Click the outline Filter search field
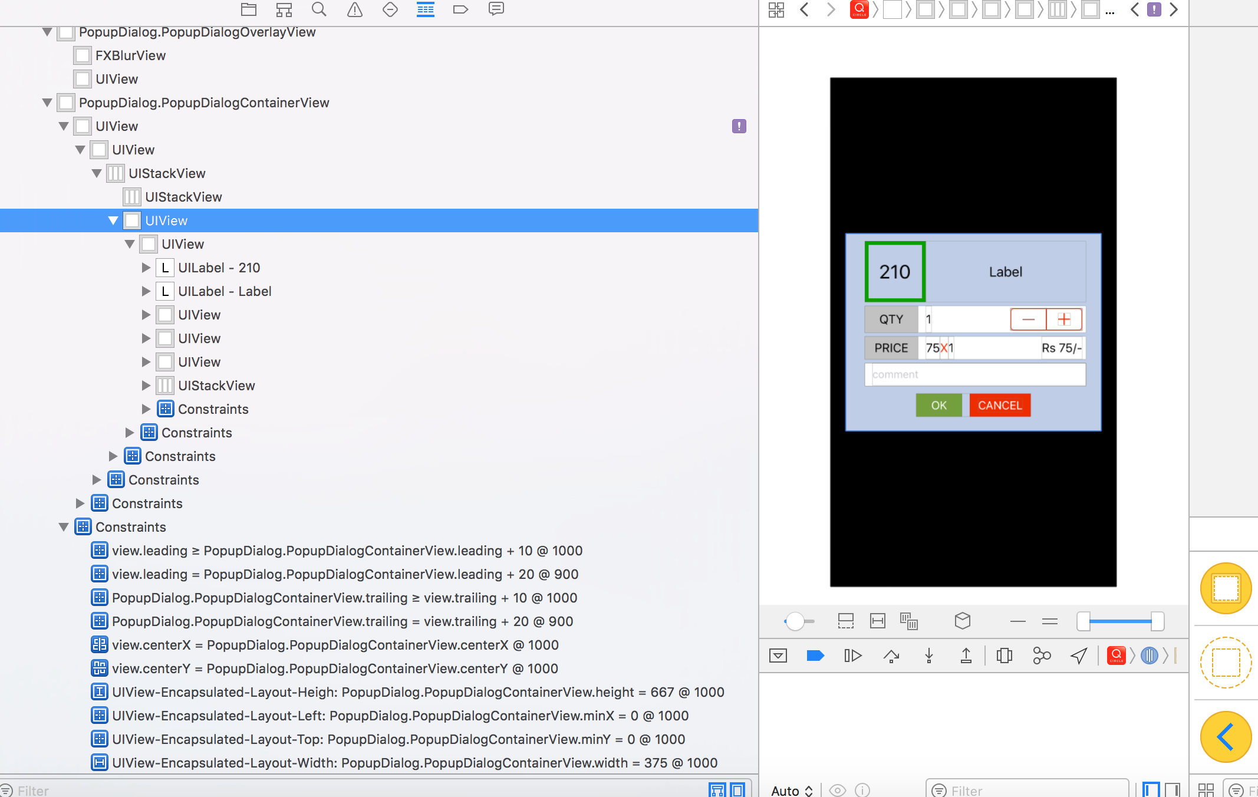 (35, 790)
